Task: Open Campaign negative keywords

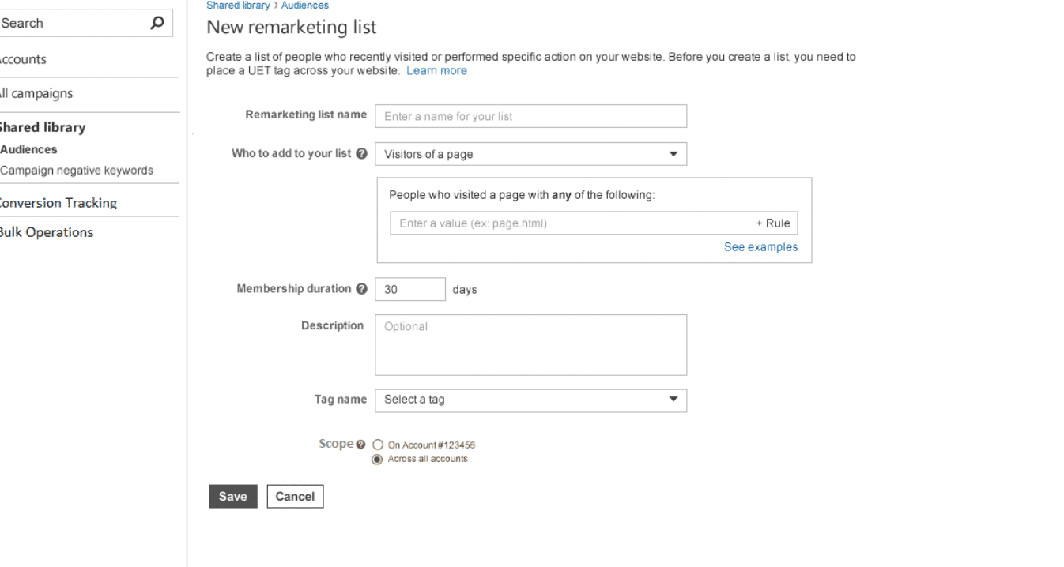Action: pyautogui.click(x=77, y=171)
